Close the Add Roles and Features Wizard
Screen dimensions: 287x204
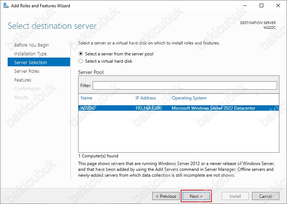[278, 6]
